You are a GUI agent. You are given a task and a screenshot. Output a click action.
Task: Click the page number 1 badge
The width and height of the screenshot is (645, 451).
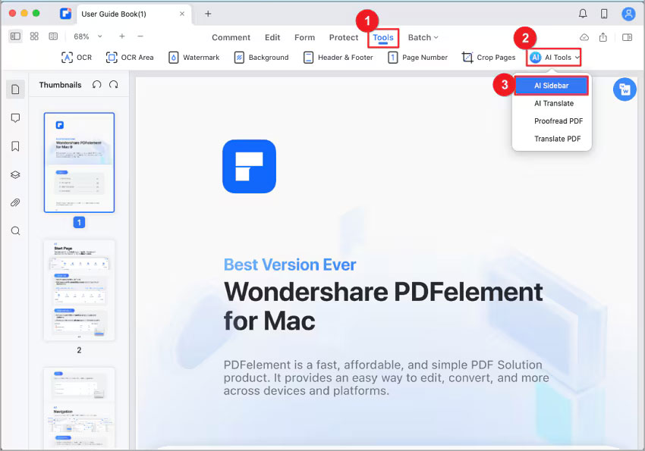[x=79, y=223]
